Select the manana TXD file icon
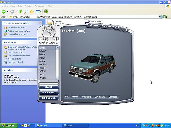 pos(50,22)
